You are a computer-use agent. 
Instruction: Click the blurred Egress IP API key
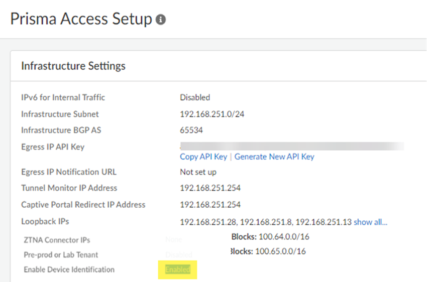291,147
